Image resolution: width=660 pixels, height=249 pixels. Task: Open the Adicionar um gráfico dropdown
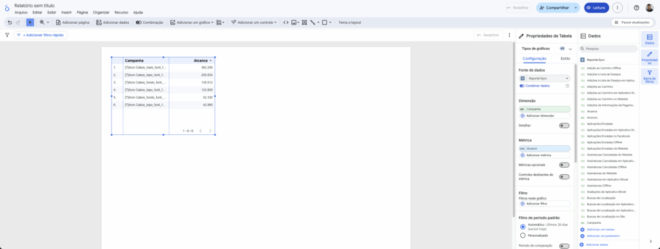[192, 23]
